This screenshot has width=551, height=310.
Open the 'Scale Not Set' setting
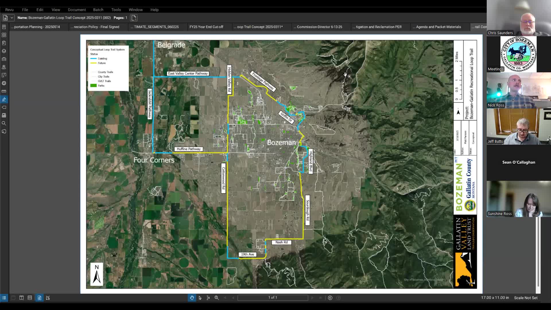pos(526,298)
